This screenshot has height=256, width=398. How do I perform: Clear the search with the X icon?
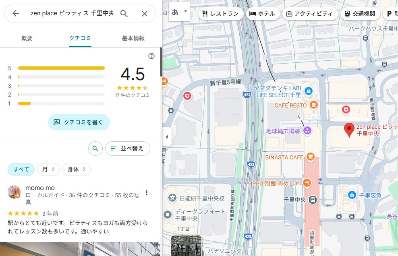[145, 14]
